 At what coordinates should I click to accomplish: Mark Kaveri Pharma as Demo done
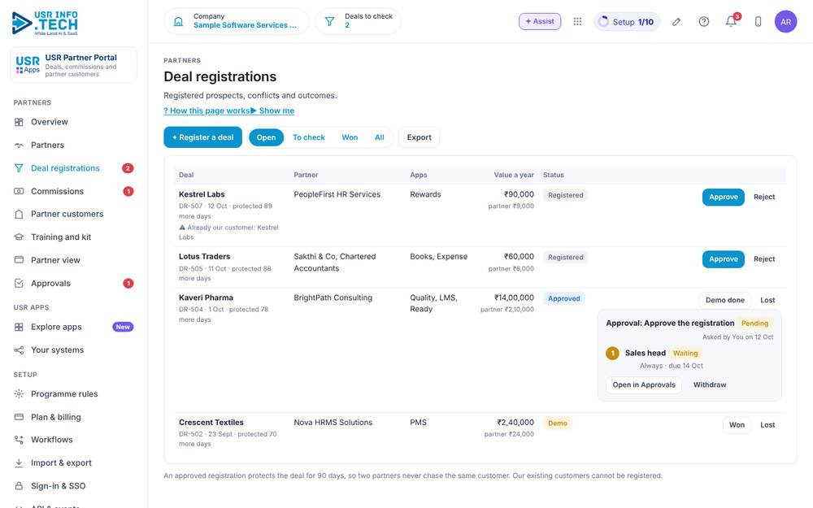point(725,300)
